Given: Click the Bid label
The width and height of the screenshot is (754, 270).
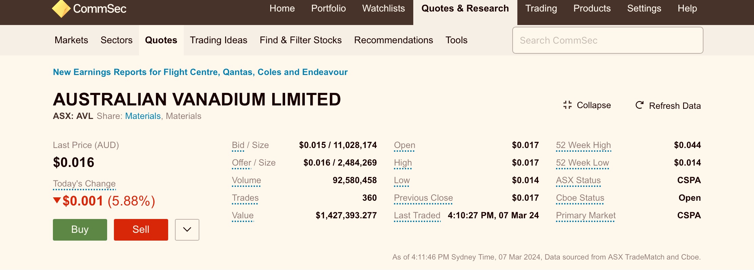Looking at the screenshot, I should [x=238, y=145].
